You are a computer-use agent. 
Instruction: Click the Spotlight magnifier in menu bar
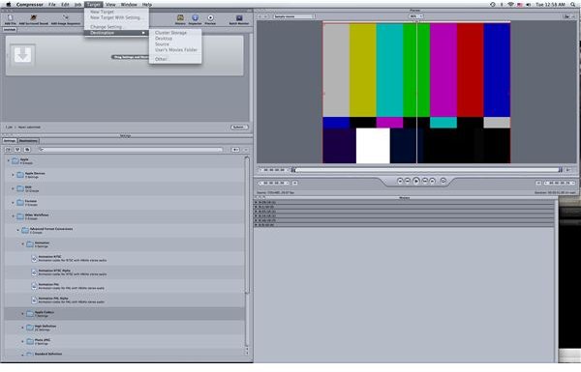[574, 5]
